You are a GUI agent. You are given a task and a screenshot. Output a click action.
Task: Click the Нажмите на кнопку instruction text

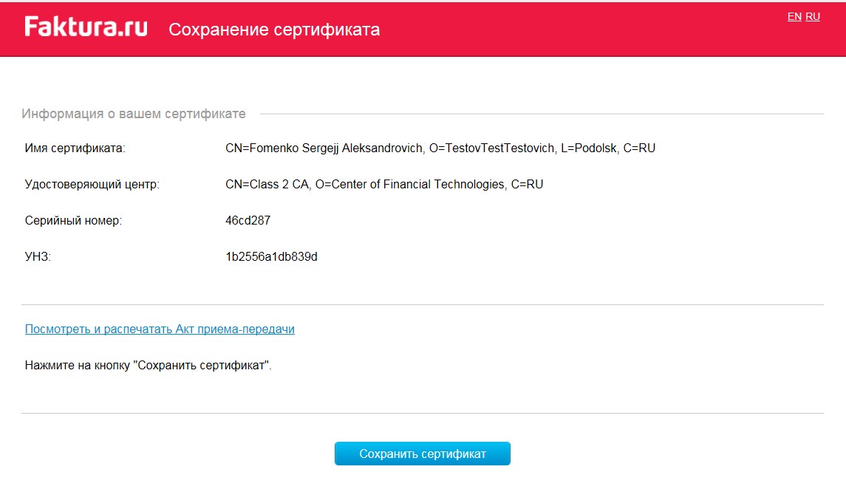[149, 366]
